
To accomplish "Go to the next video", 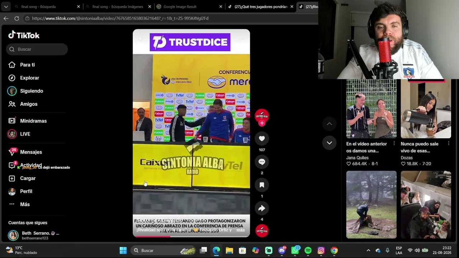I will point(329,143).
